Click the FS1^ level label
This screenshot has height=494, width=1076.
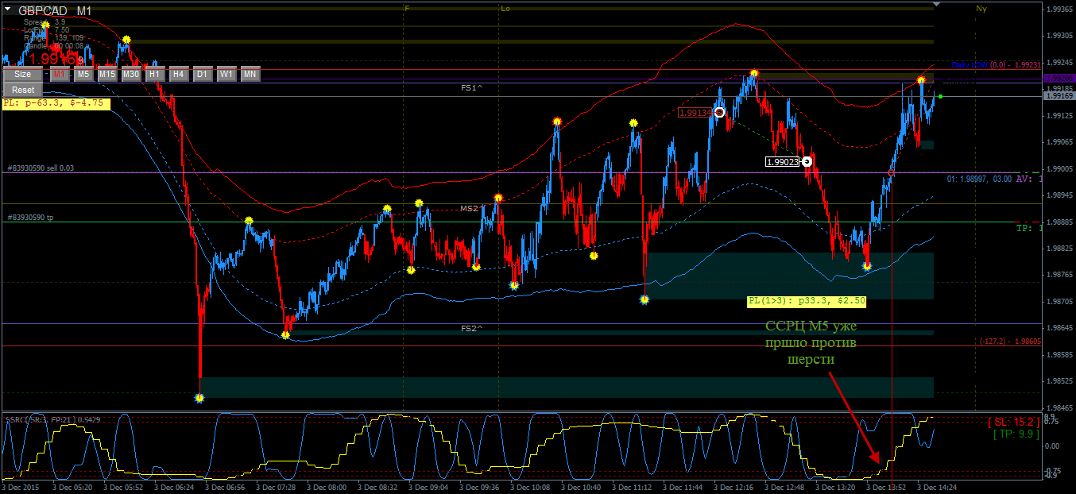pos(471,88)
